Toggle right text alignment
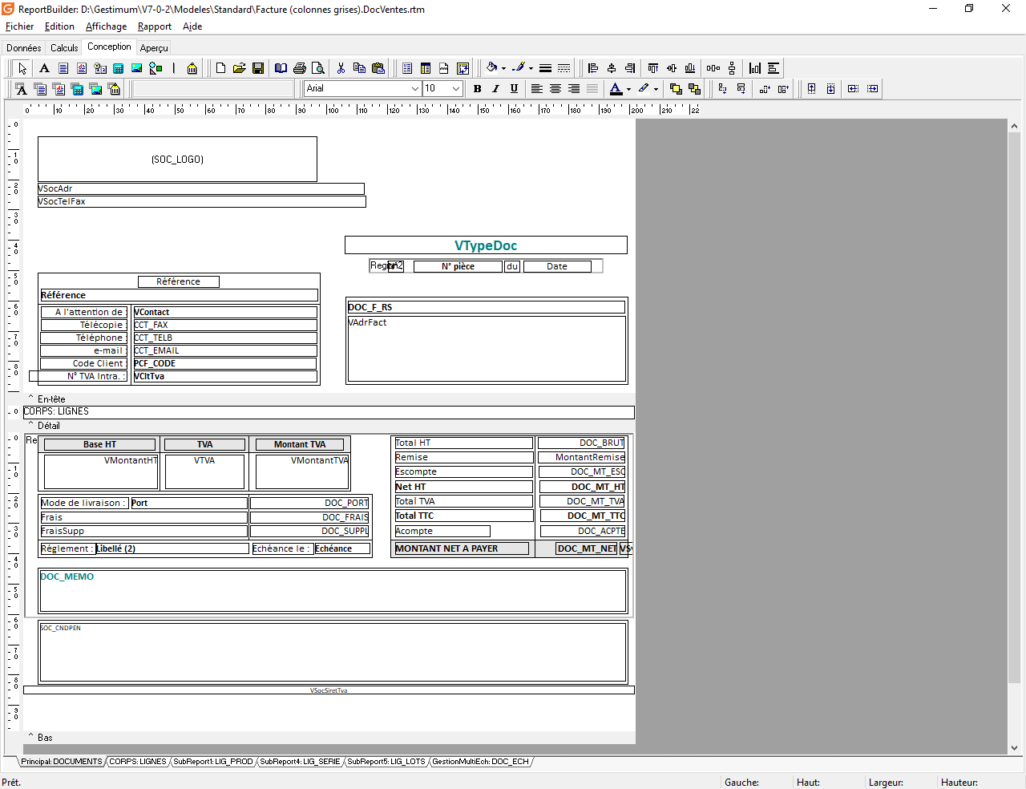 574,89
